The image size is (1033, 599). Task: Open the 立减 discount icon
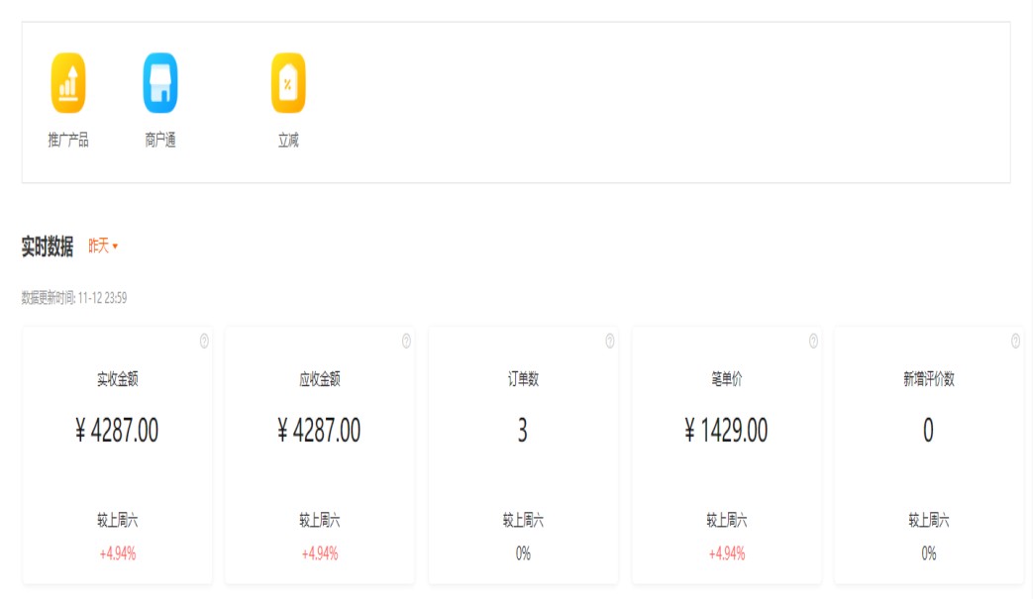(x=288, y=83)
